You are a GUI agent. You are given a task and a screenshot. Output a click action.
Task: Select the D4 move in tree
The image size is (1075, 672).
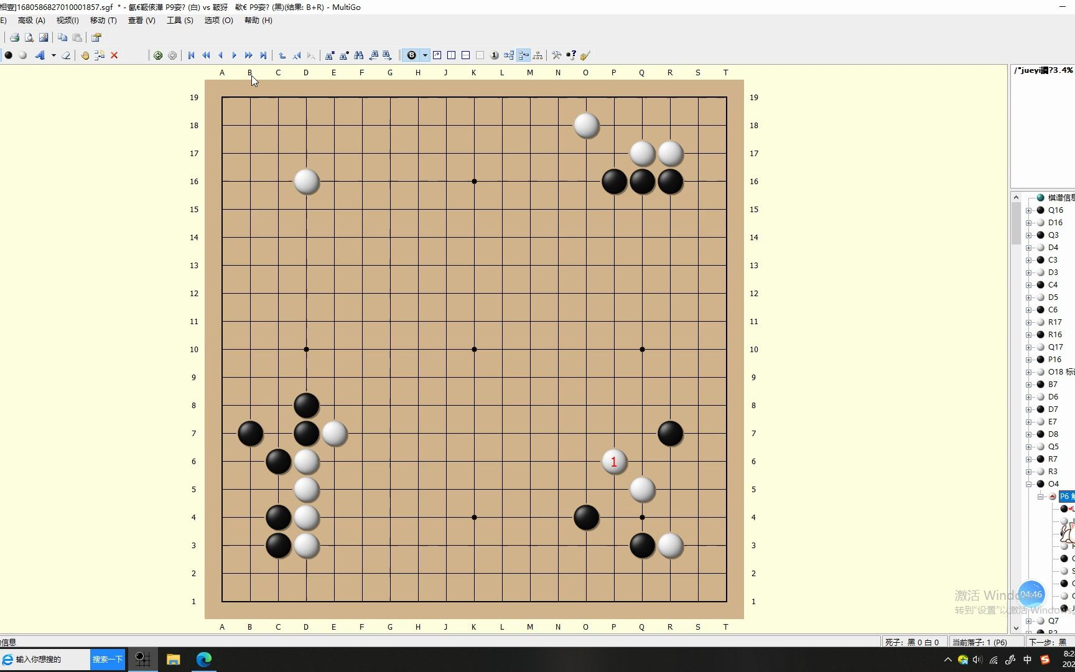tap(1053, 248)
